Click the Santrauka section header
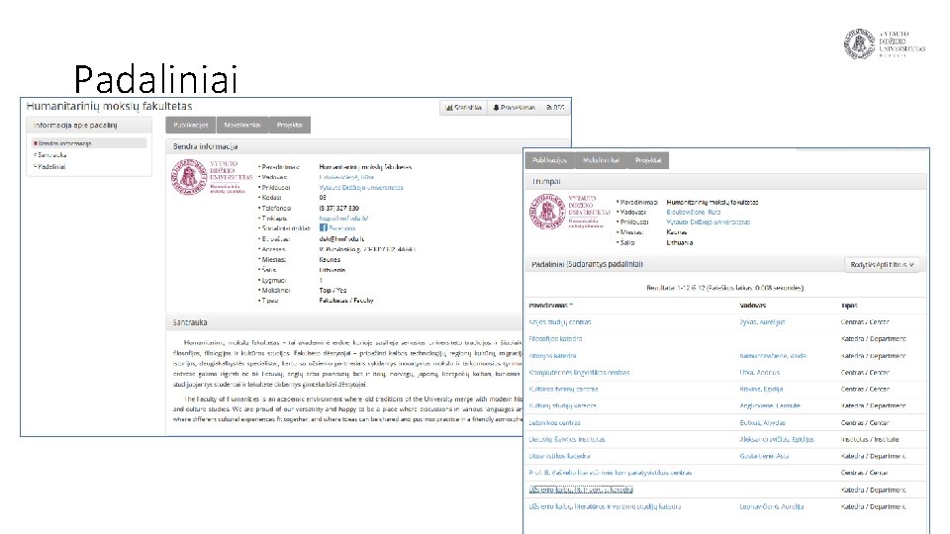Viewport: 950px width, 534px height. coord(190,322)
